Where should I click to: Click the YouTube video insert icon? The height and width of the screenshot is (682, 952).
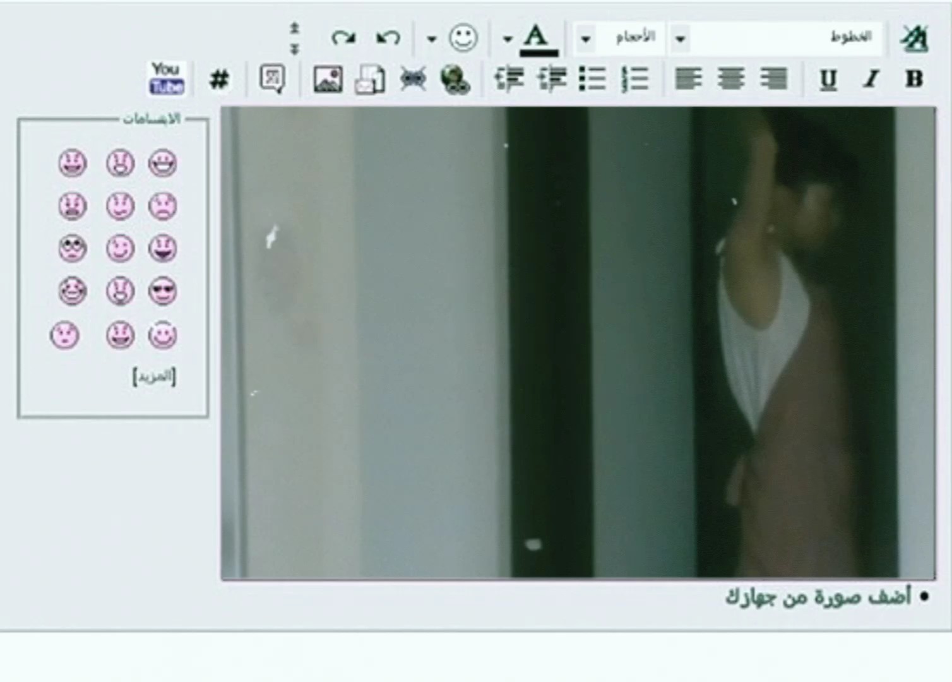[x=167, y=78]
